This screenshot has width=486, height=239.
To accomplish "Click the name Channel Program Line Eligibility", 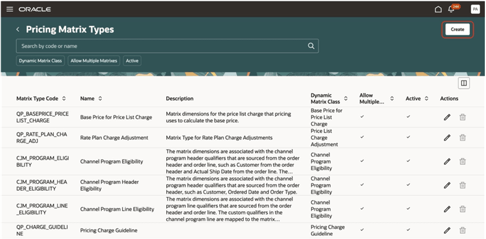I will coord(117,209).
